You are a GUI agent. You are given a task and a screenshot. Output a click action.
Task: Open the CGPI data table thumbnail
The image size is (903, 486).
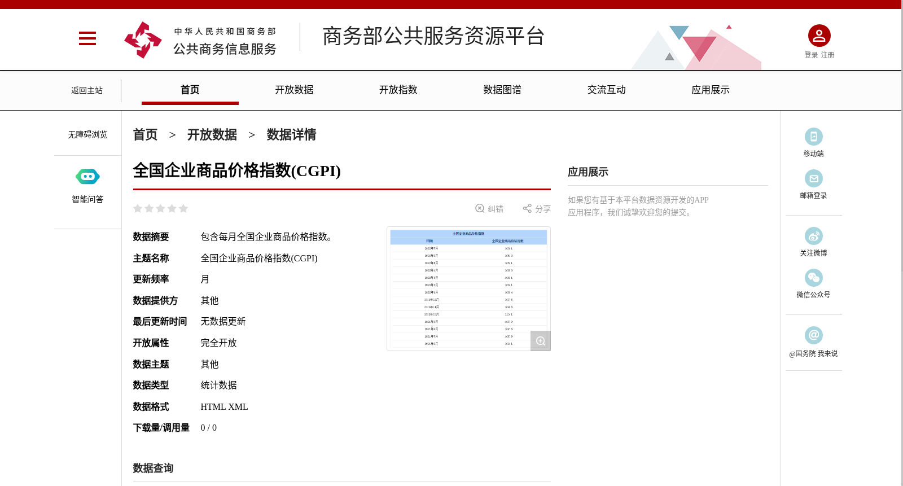click(468, 288)
